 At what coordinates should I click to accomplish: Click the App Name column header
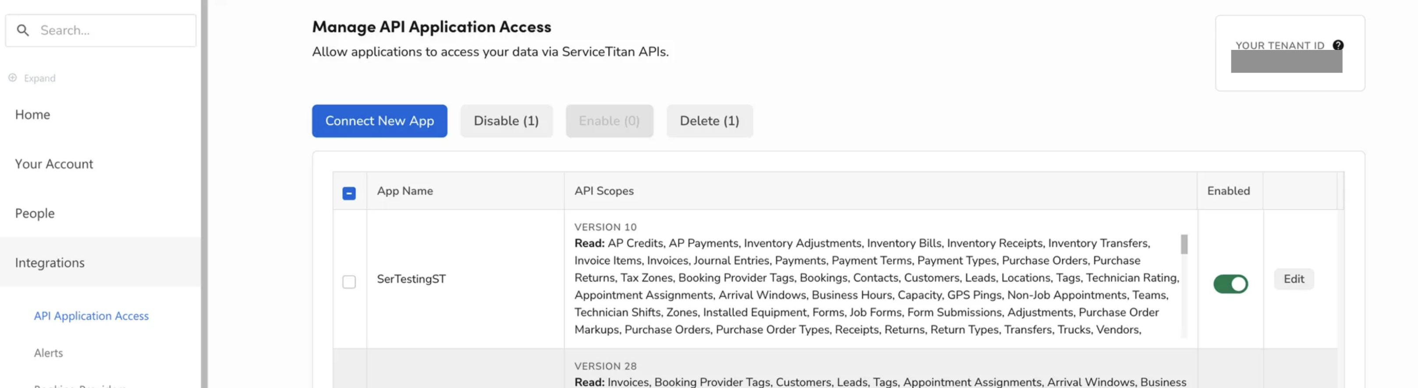click(x=405, y=191)
